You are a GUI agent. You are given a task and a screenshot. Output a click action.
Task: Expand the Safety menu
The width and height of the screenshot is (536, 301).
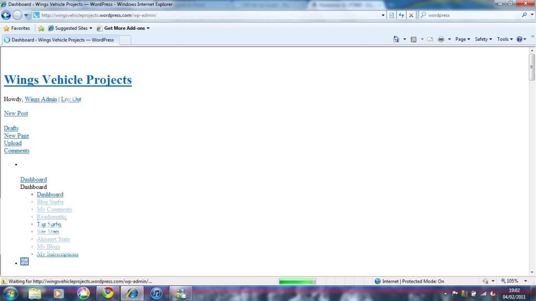coord(483,39)
